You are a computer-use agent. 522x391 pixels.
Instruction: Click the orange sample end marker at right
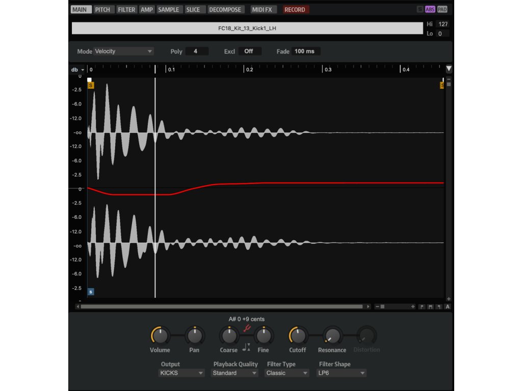coord(442,86)
